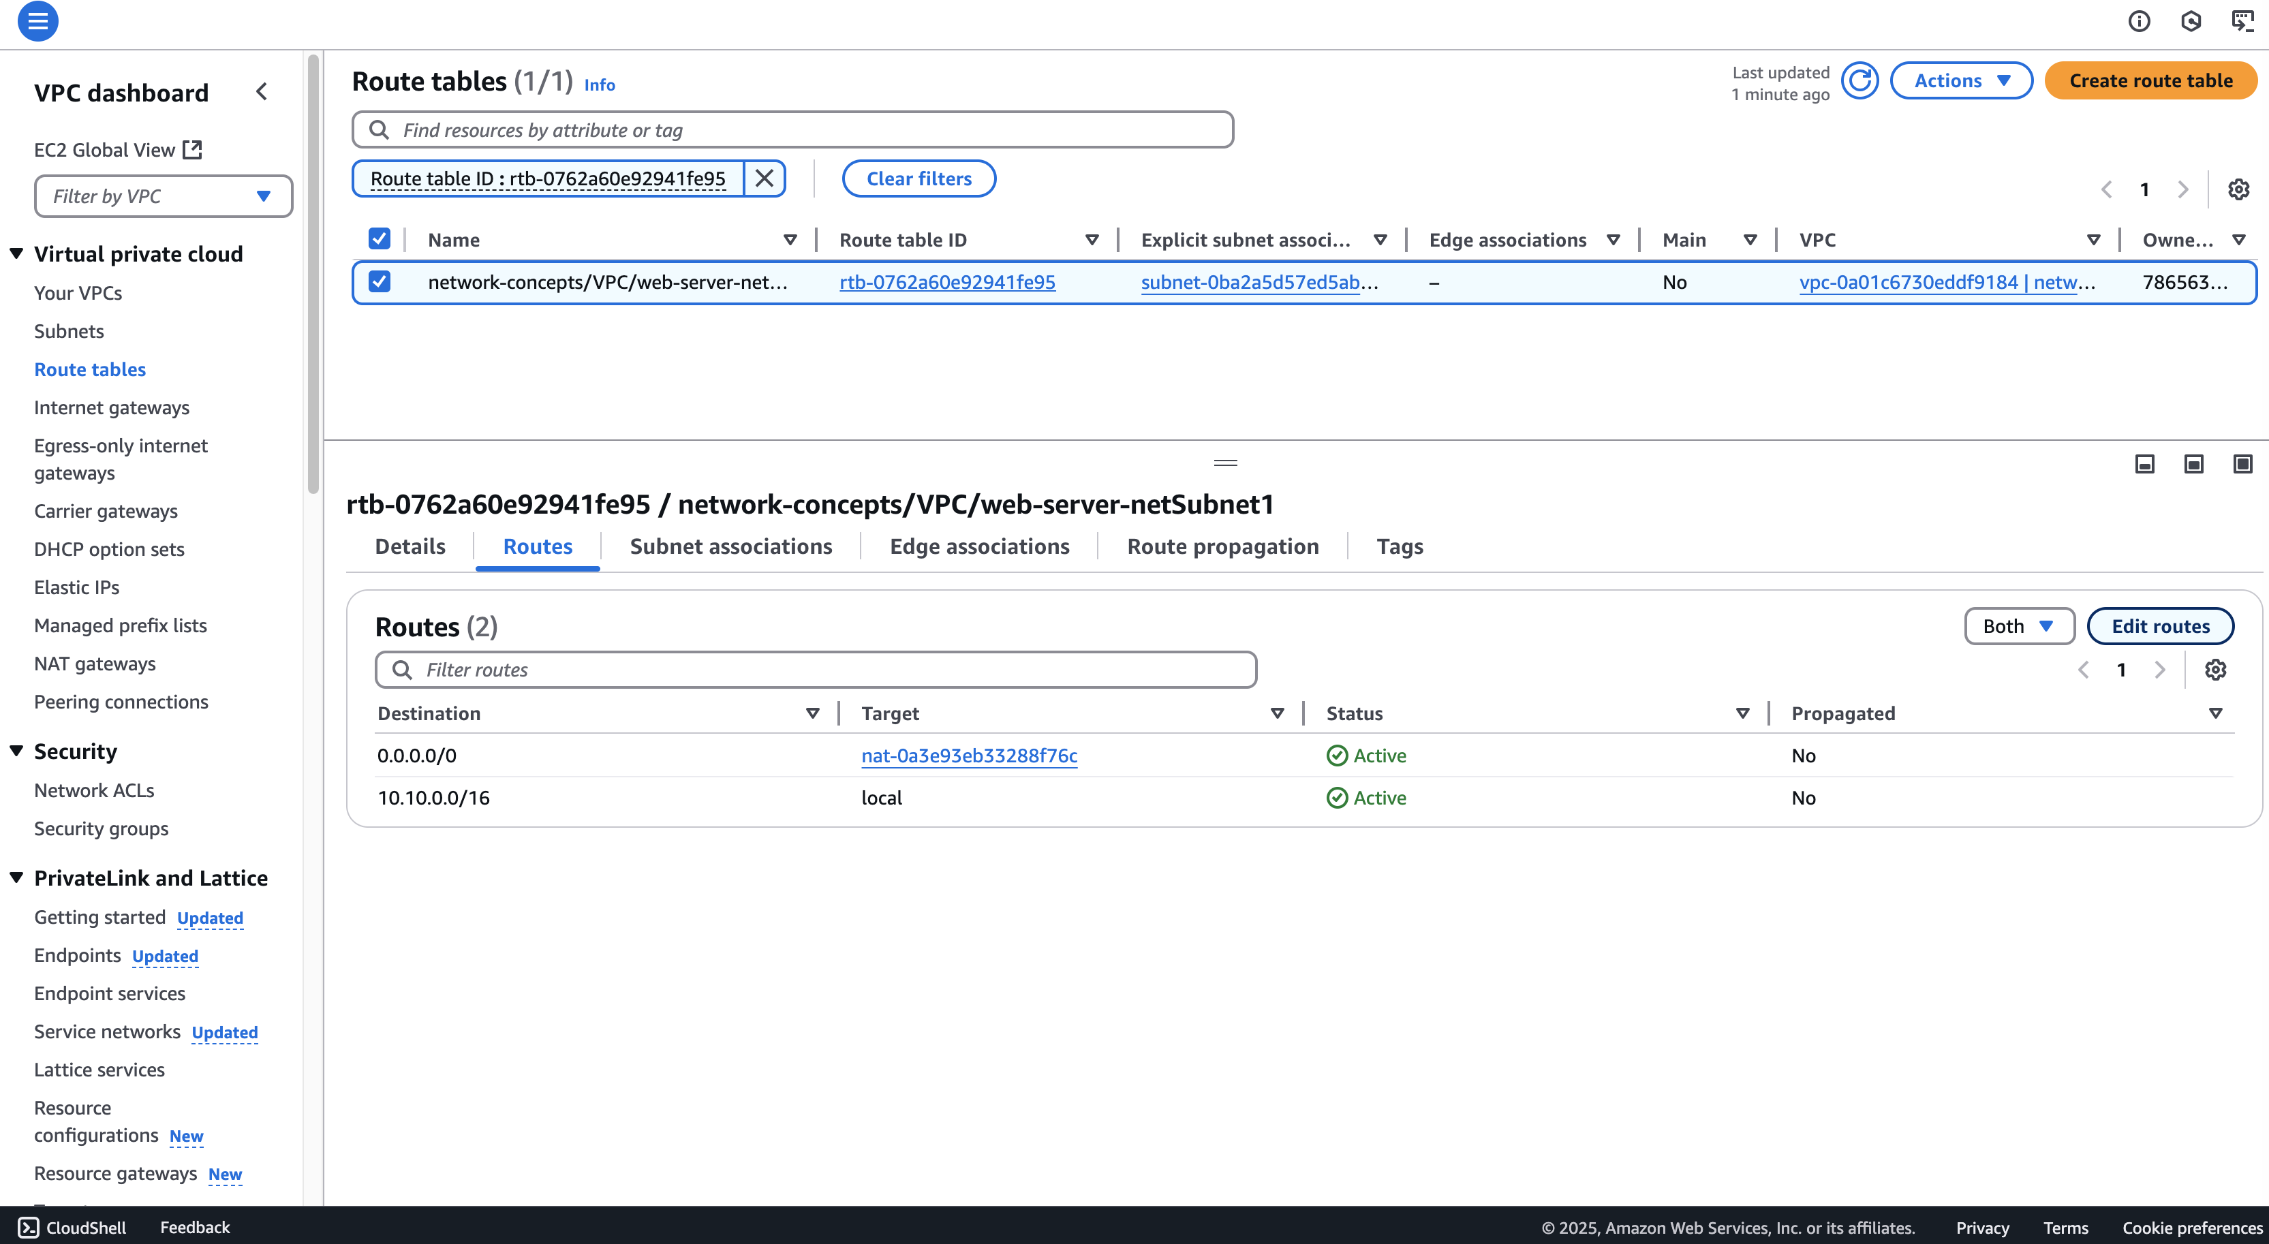Image resolution: width=2269 pixels, height=1244 pixels.
Task: Switch to the Tags tab
Action: 1400,547
